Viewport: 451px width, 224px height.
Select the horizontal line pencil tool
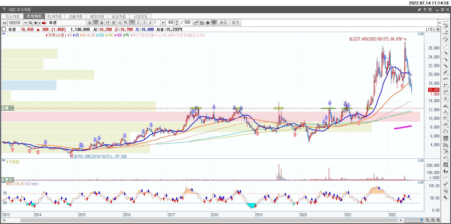point(446,59)
